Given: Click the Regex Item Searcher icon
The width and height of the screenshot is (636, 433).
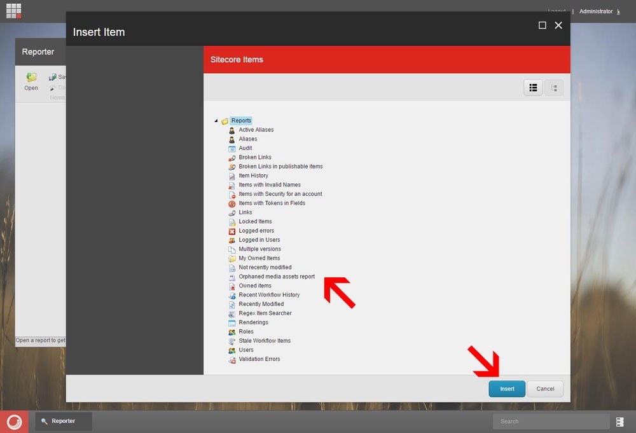Looking at the screenshot, I should tap(232, 313).
